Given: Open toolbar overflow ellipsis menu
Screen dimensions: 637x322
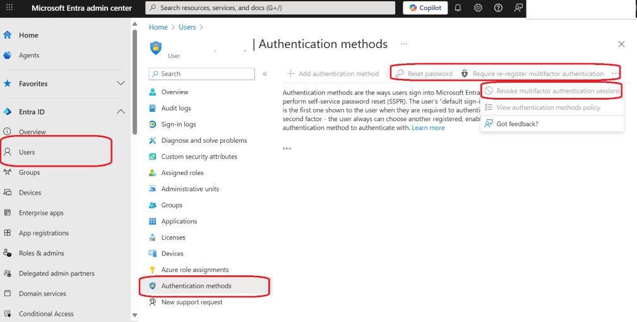Looking at the screenshot, I should click(x=616, y=73).
